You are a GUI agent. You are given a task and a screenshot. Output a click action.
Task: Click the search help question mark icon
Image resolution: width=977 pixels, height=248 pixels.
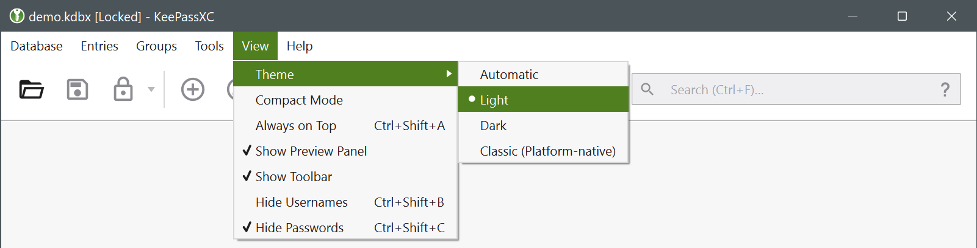(x=945, y=89)
